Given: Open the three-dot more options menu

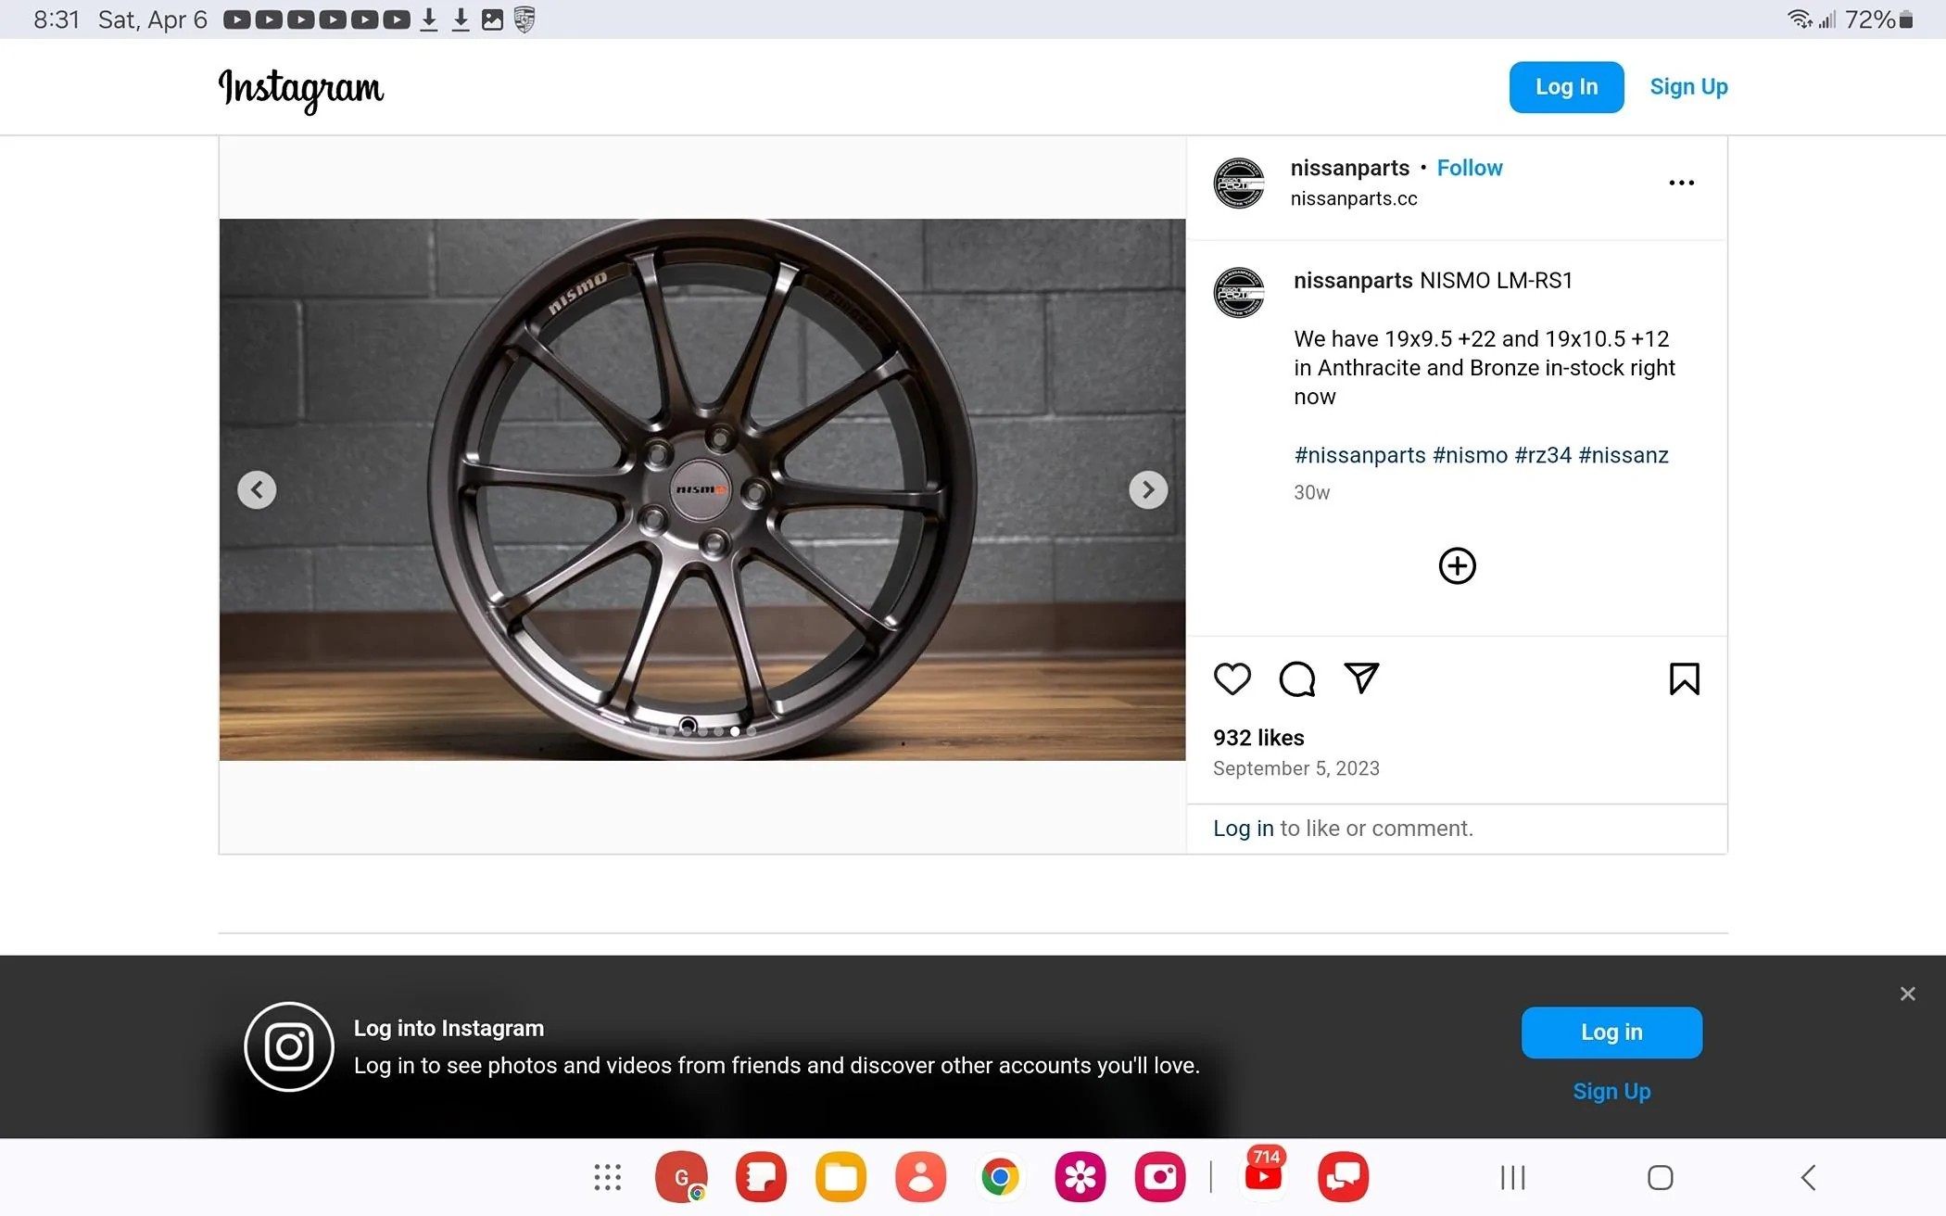Looking at the screenshot, I should 1681,183.
